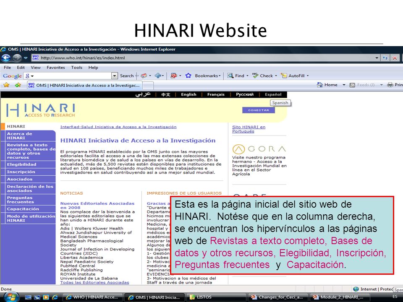Click inside the Google toolbar search box
The height and width of the screenshot is (302, 403).
point(71,76)
